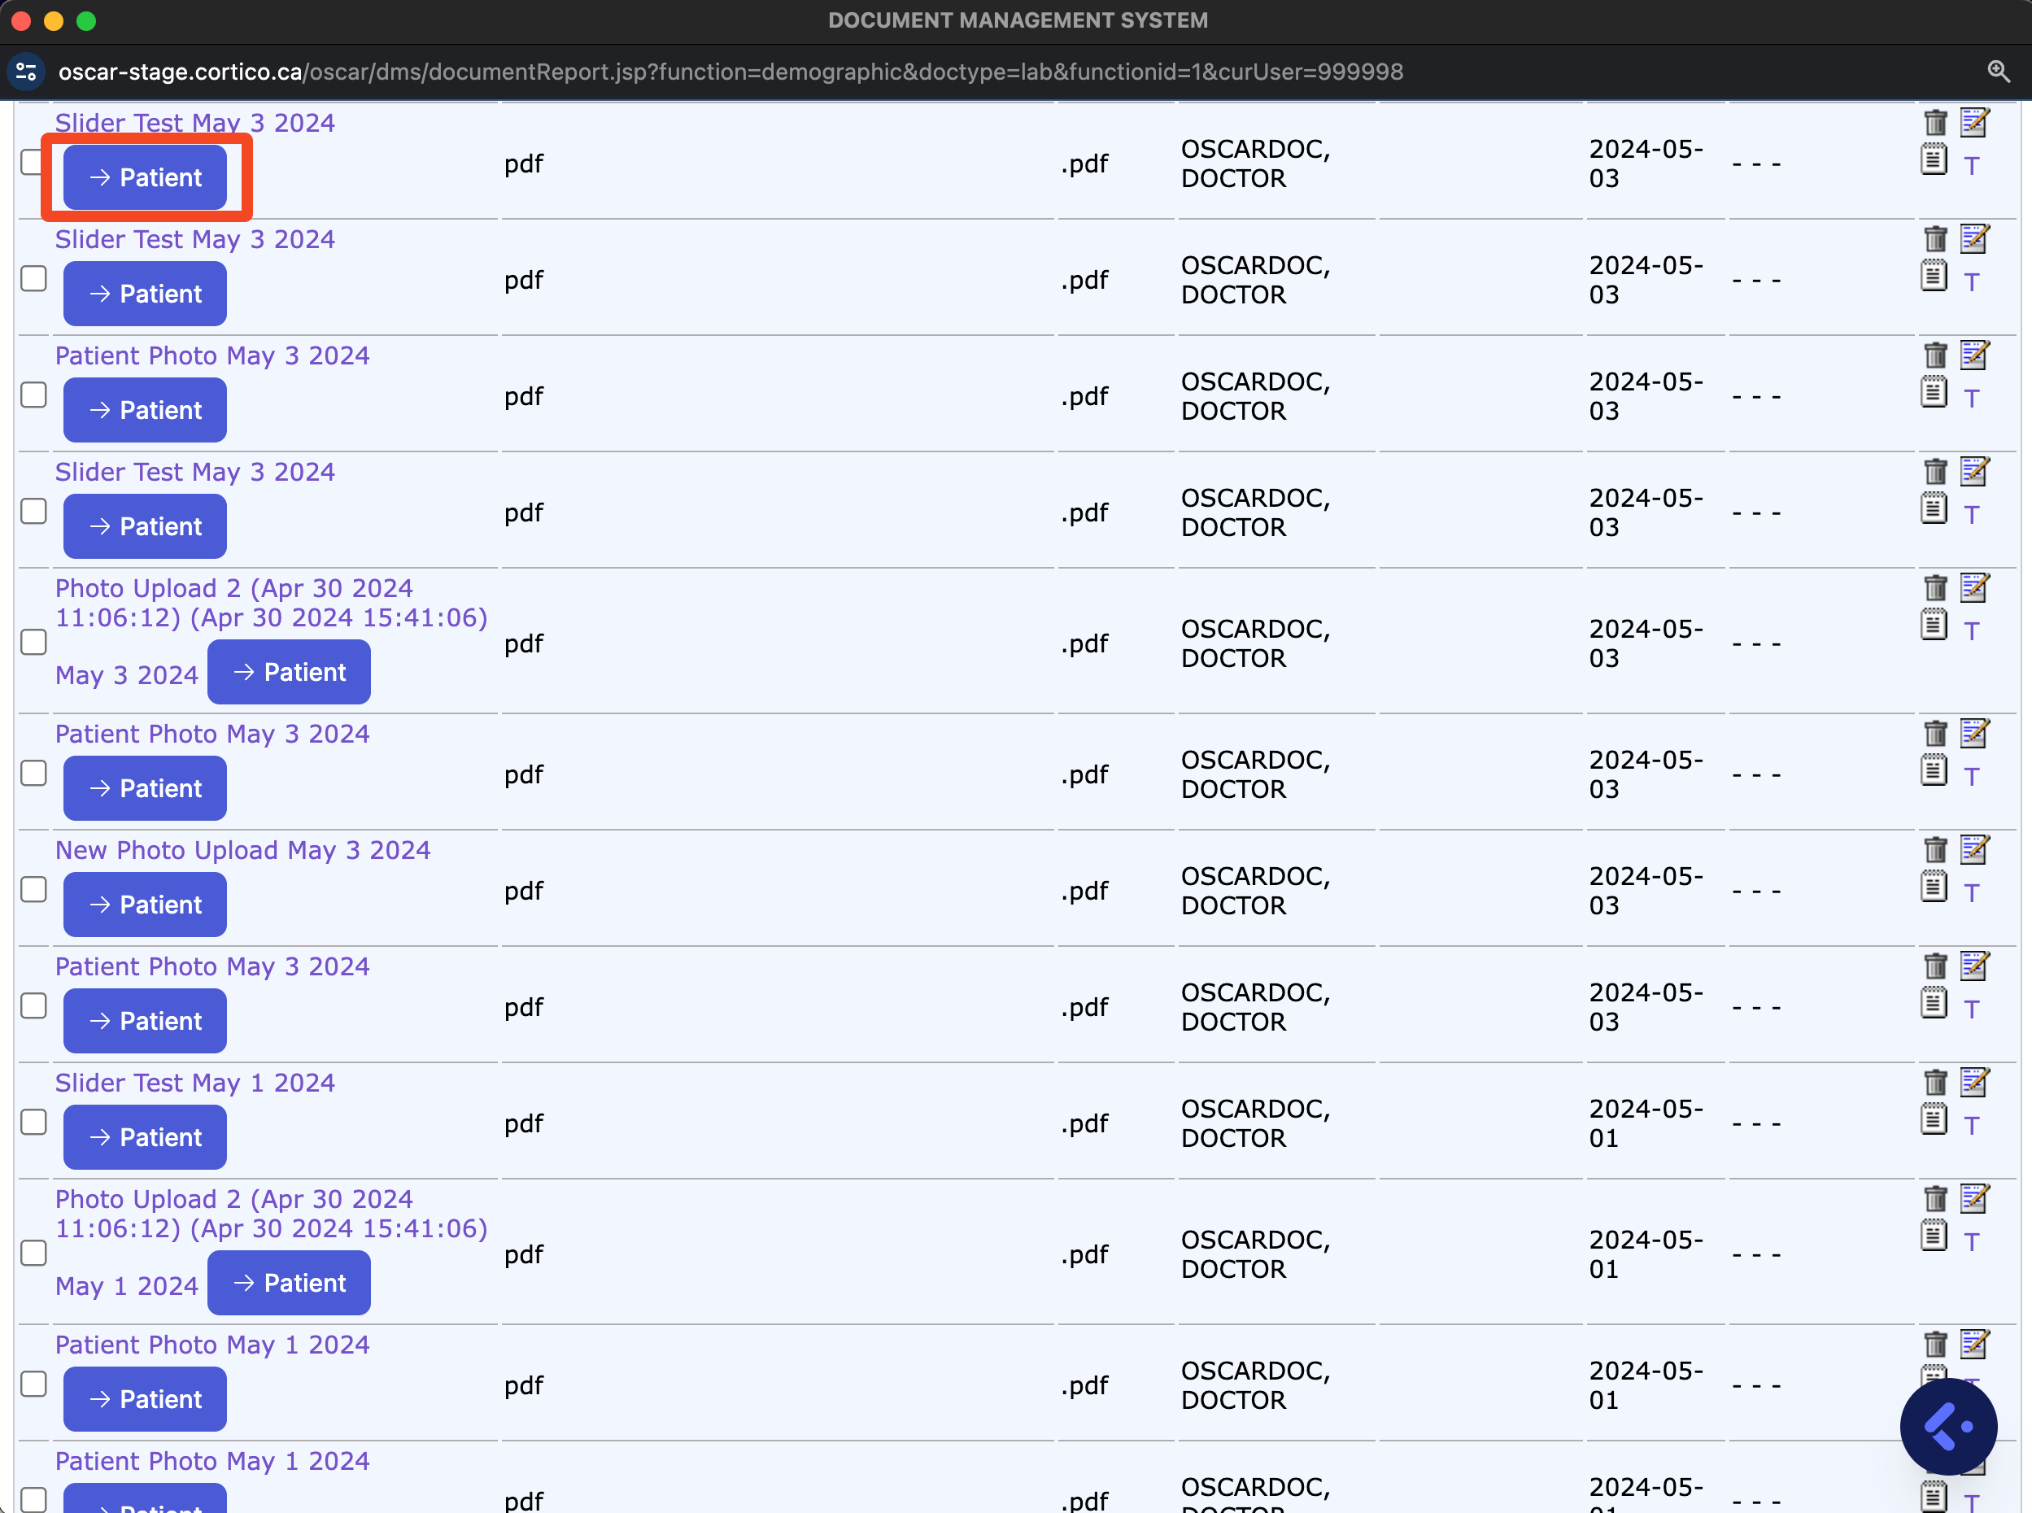Screen dimensions: 2032x1513
Task: Open the New Photo Upload May 3 2024 link
Action: pos(242,850)
